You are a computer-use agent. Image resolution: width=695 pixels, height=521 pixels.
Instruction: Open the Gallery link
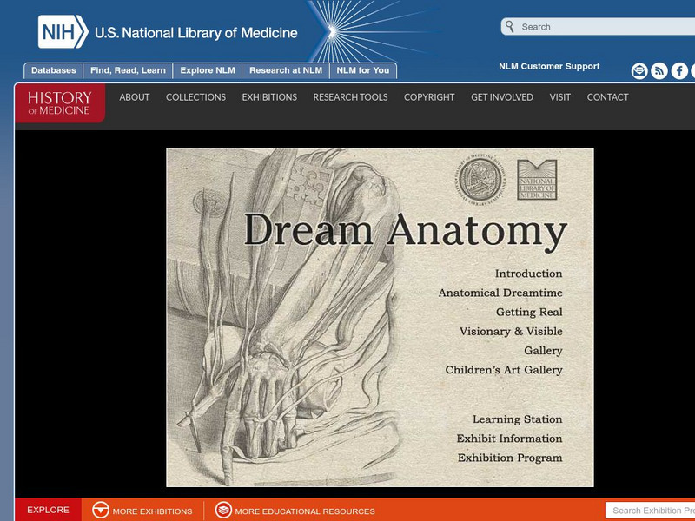(543, 351)
